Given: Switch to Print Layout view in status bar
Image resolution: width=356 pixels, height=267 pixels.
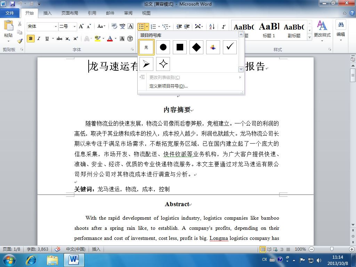Looking at the screenshot, I should coord(263,249).
